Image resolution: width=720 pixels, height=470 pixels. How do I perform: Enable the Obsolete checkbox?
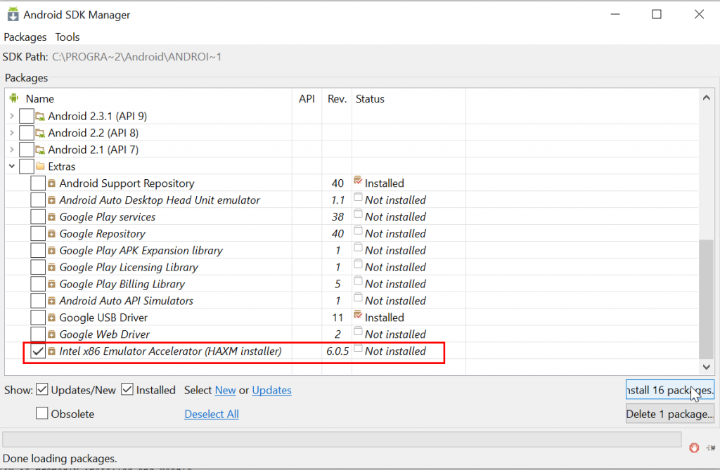pyautogui.click(x=41, y=414)
